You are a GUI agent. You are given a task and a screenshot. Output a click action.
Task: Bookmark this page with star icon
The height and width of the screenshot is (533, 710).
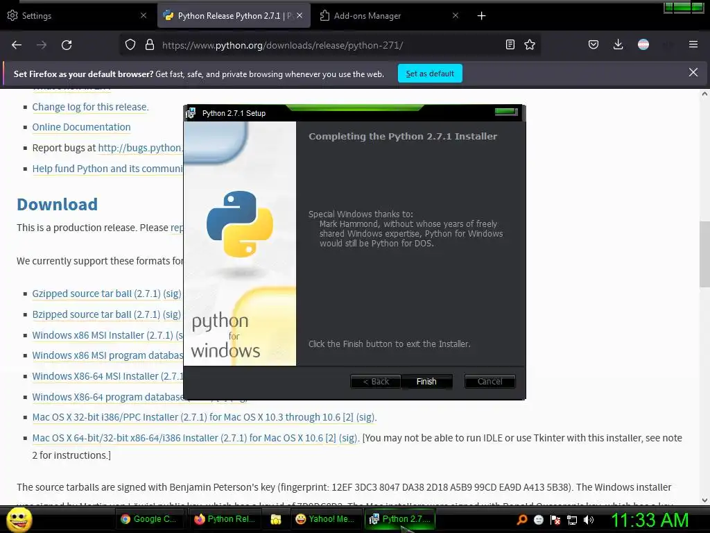(530, 44)
